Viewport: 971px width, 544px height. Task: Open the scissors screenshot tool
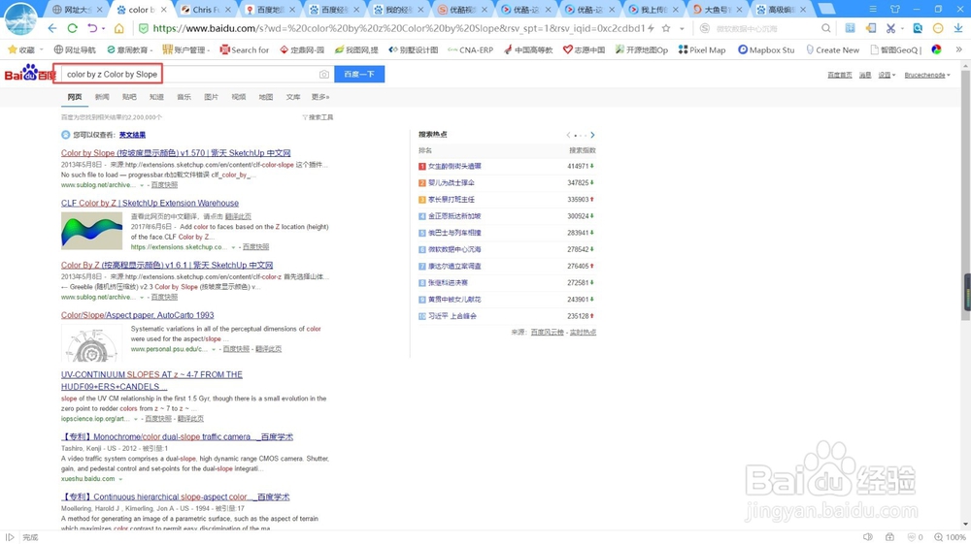pos(890,28)
